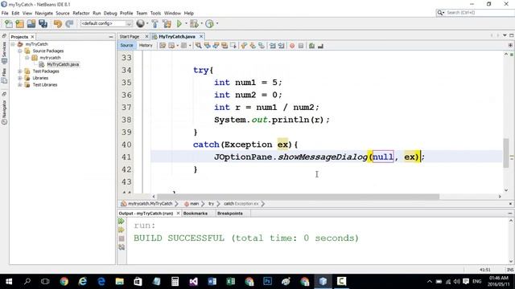Click the Toggle Bookmark icon

(x=262, y=46)
